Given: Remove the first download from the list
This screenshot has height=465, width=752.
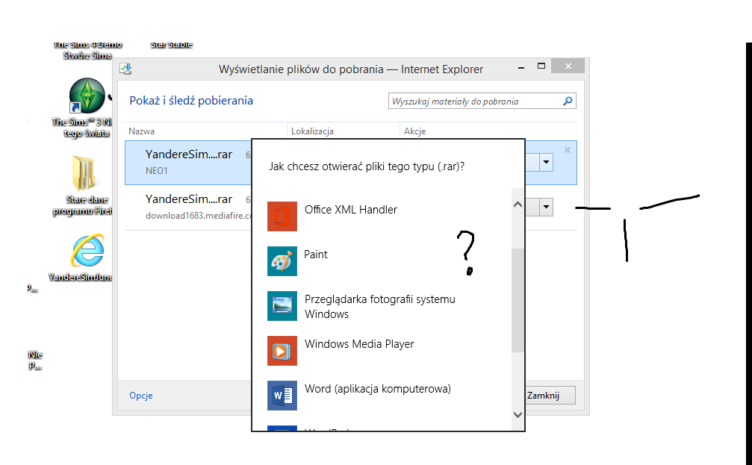Looking at the screenshot, I should [568, 150].
